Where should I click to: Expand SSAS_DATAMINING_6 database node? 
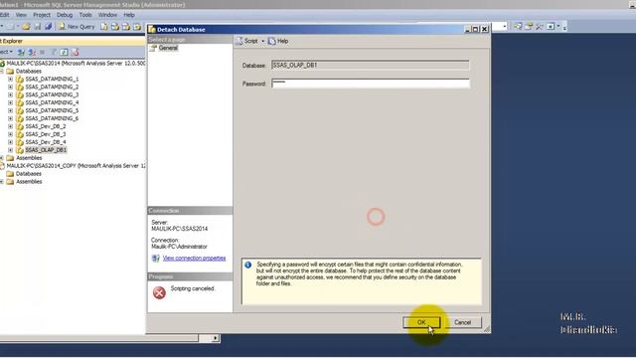point(11,118)
